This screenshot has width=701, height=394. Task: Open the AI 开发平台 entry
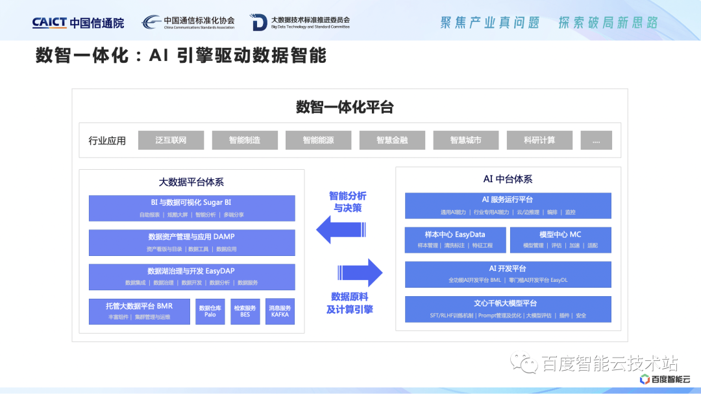[x=508, y=274]
